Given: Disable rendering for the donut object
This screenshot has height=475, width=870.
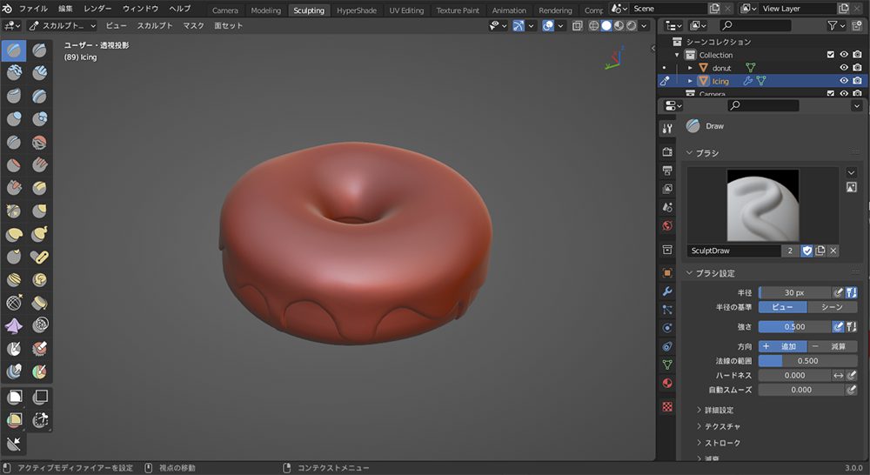Looking at the screenshot, I should (857, 68).
